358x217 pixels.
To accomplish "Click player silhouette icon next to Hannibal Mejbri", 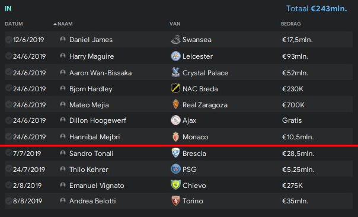I will coord(63,136).
